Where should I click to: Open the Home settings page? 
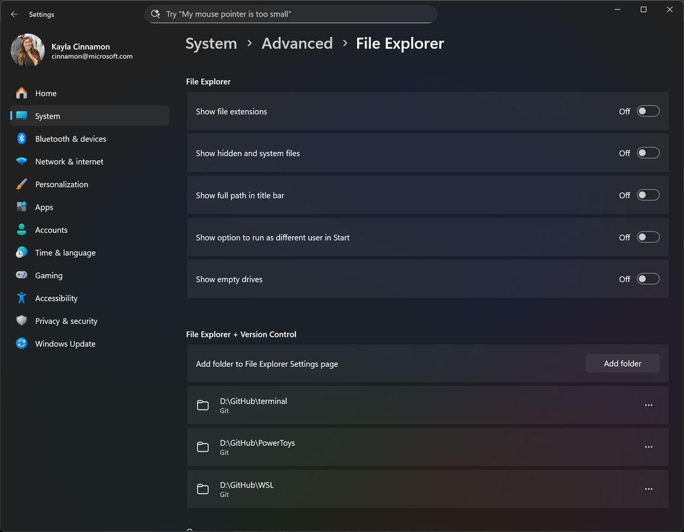coord(90,93)
